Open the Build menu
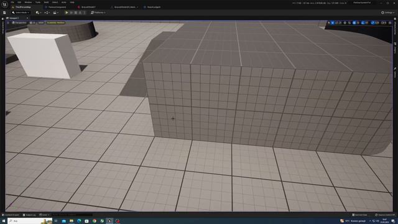Screen dimensions: 398x224 tap(46, 2)
